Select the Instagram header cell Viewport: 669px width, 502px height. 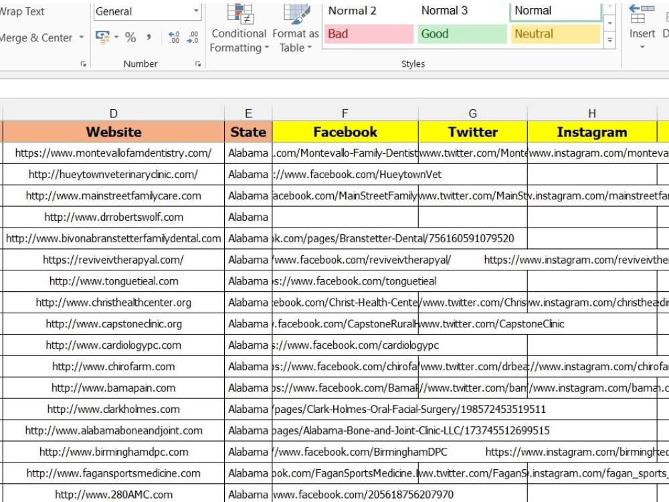[x=592, y=132]
